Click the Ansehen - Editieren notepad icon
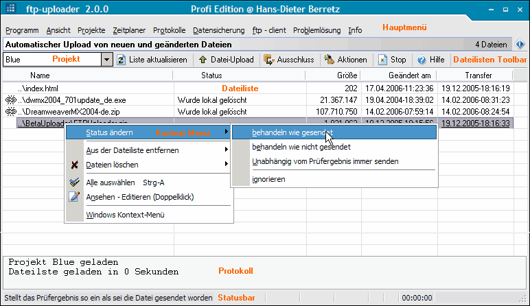 (x=75, y=198)
